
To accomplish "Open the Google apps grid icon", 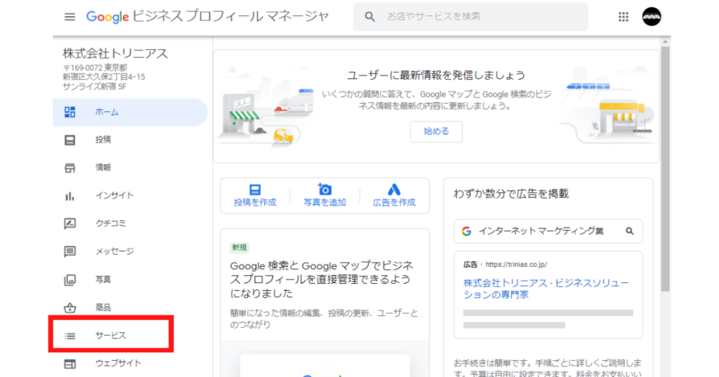I will [x=624, y=17].
